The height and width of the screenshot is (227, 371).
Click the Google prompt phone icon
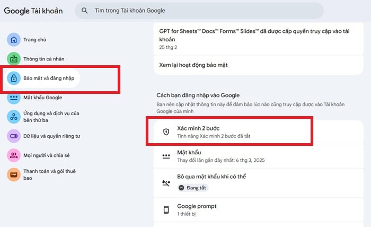pos(166,209)
